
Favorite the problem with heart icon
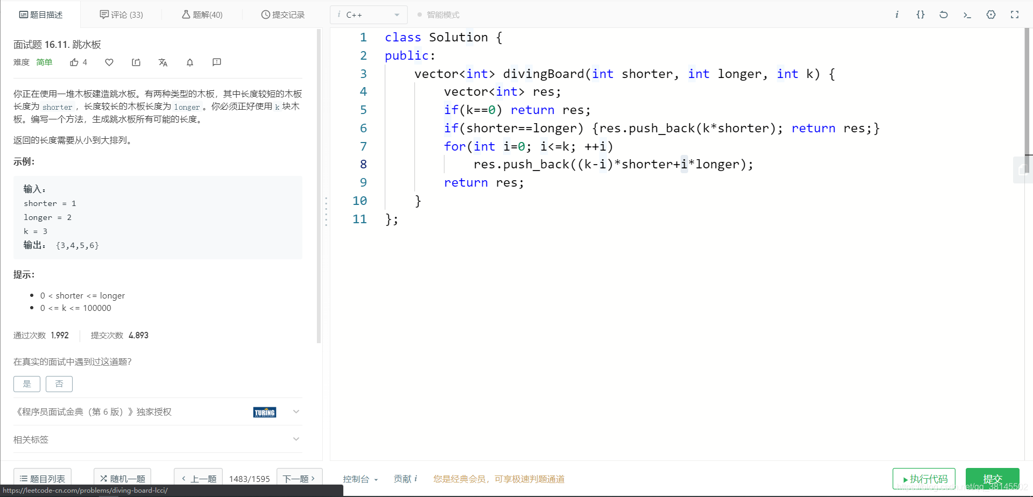click(109, 62)
